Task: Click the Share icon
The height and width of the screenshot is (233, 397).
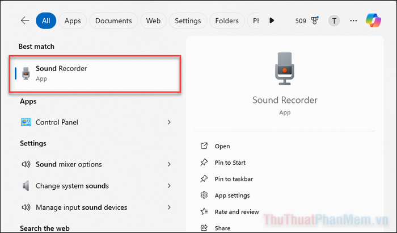Action: tap(204, 228)
